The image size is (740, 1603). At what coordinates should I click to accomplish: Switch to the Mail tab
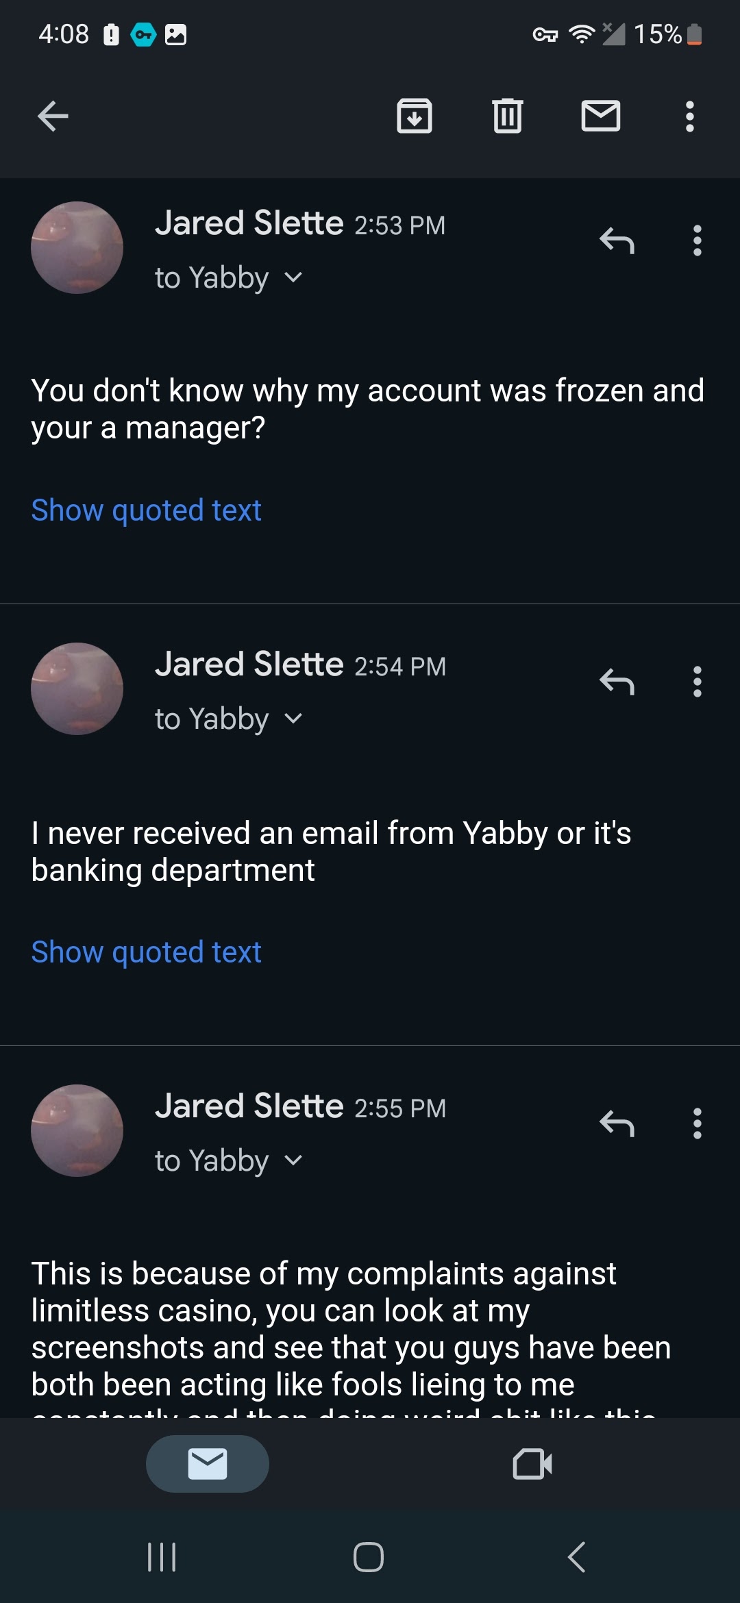[208, 1464]
